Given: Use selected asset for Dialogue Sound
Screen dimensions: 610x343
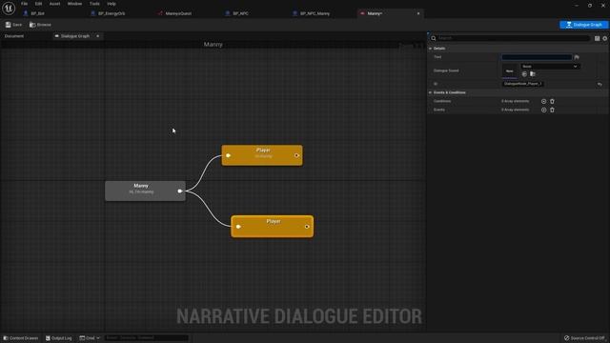Looking at the screenshot, I should (x=524, y=74).
